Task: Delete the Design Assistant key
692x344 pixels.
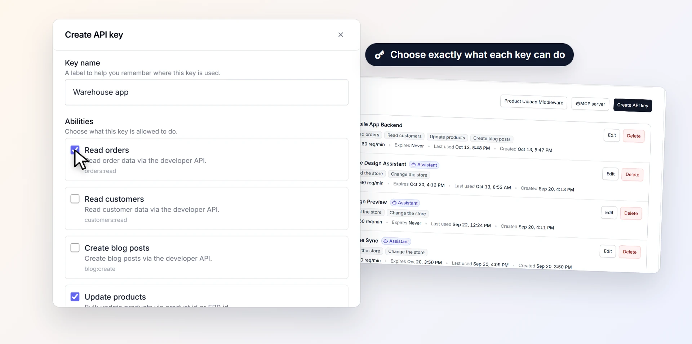Action: click(x=632, y=175)
